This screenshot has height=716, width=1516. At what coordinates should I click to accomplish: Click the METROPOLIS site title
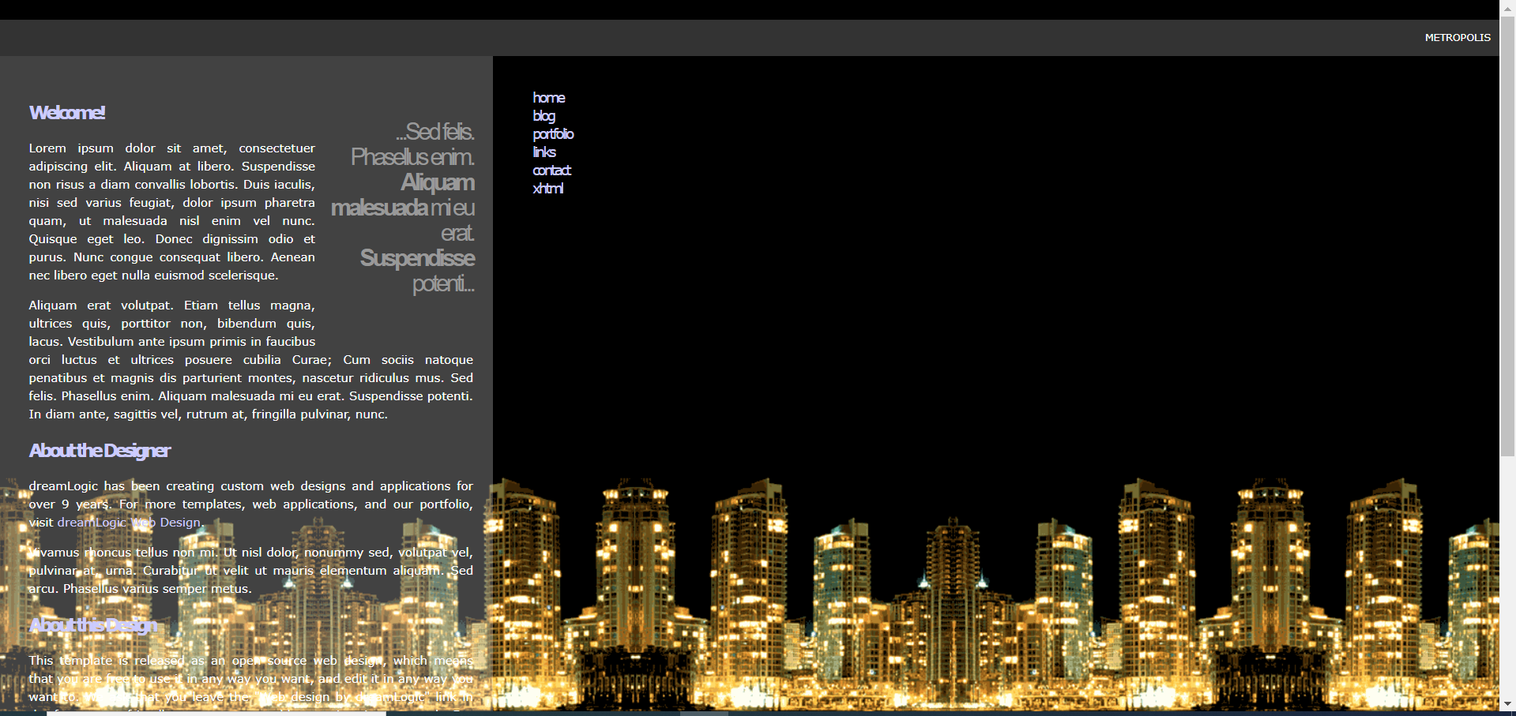1457,38
